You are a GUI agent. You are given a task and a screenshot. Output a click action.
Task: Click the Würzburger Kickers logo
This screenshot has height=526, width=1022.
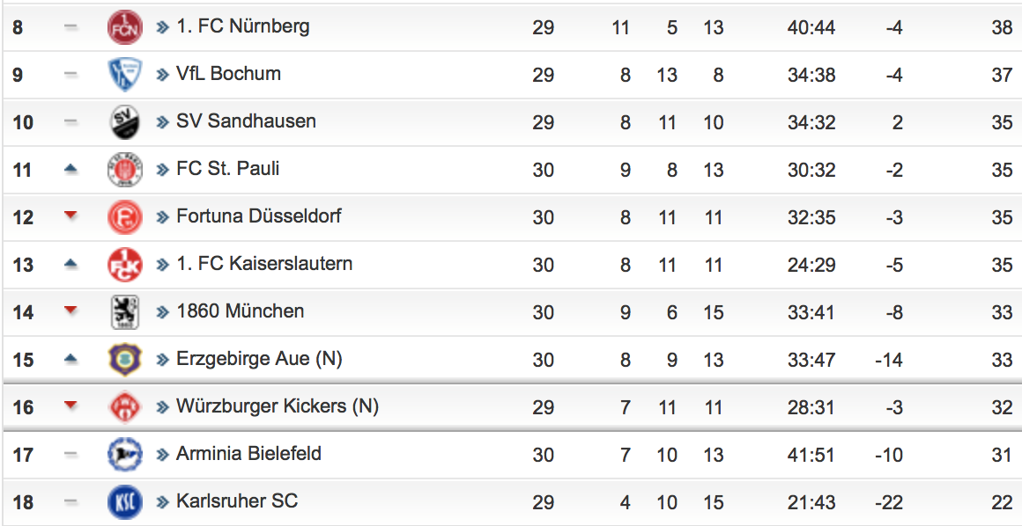tap(124, 407)
